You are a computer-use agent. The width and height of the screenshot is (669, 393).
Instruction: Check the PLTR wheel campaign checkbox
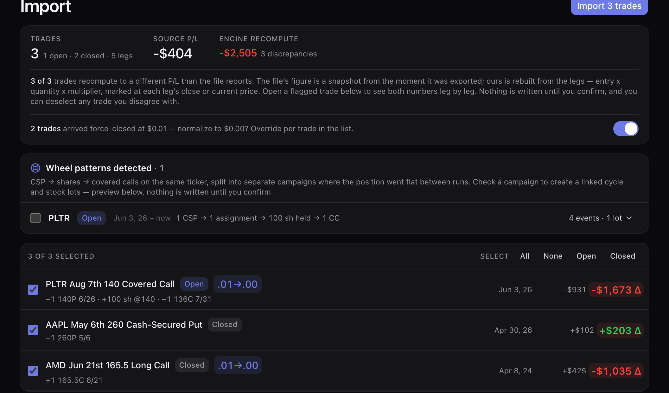click(x=35, y=218)
